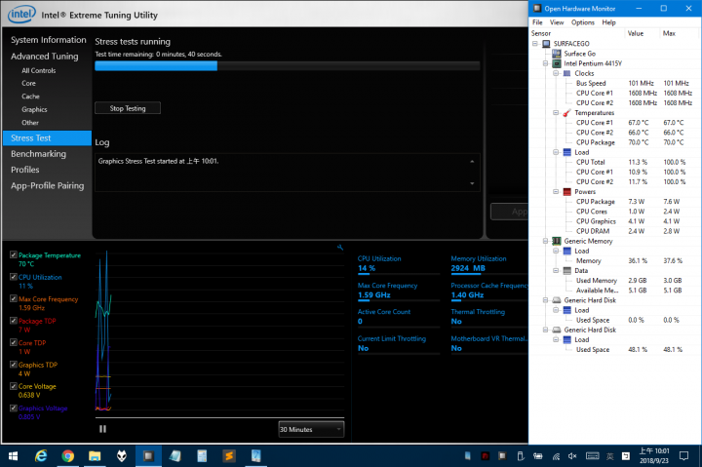The width and height of the screenshot is (702, 467).
Task: Click the Generic Memory chip icon
Action: 557,241
